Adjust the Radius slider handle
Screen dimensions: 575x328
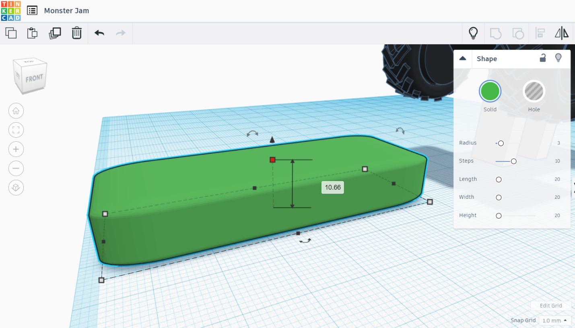click(x=501, y=143)
